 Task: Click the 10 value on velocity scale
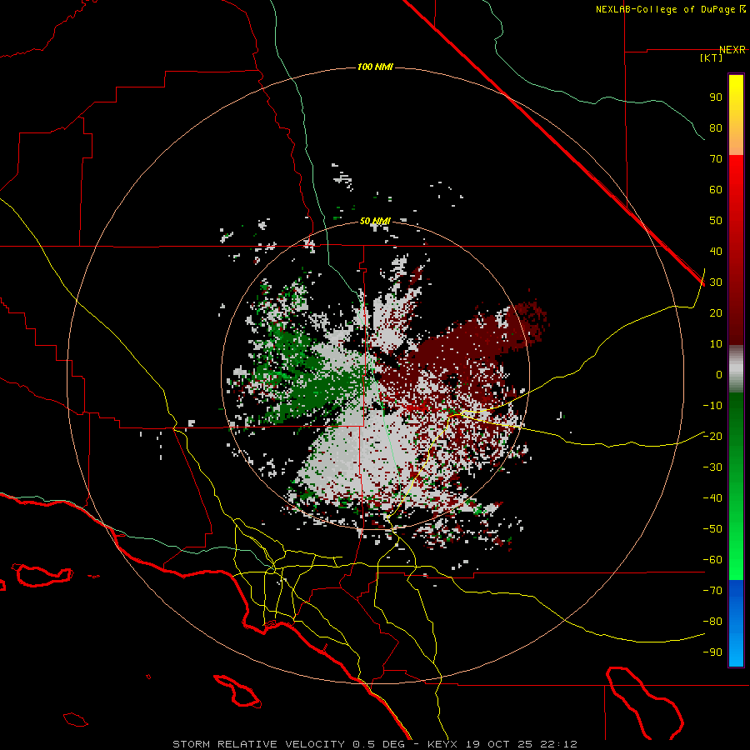[716, 344]
